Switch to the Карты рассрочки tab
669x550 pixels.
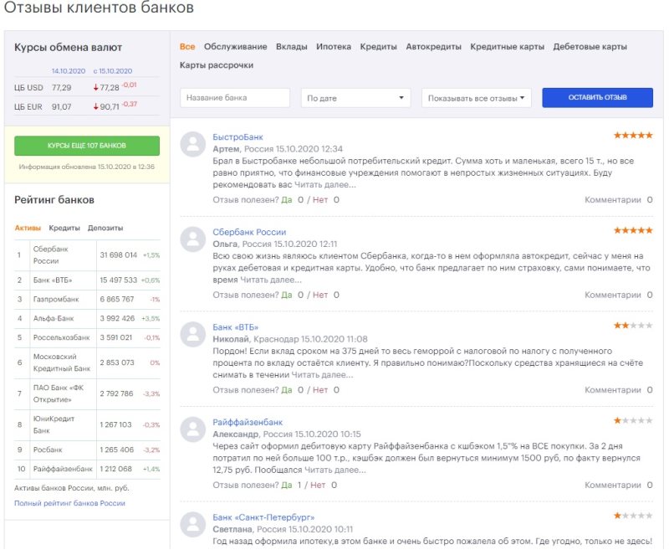coord(217,65)
